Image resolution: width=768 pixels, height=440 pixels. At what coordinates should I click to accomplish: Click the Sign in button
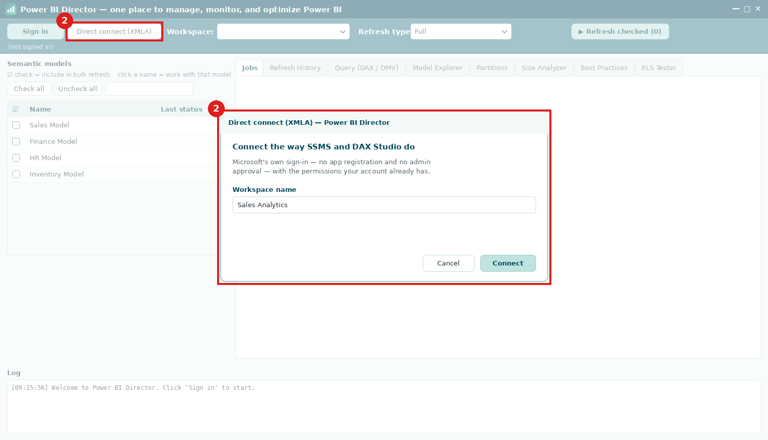click(35, 32)
